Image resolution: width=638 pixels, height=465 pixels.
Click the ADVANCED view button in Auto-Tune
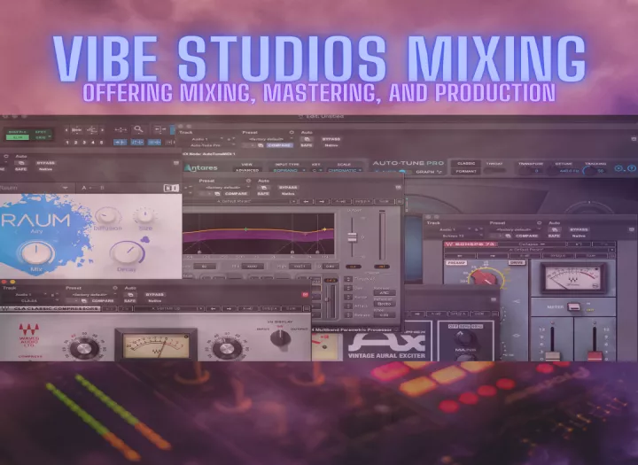coord(247,170)
